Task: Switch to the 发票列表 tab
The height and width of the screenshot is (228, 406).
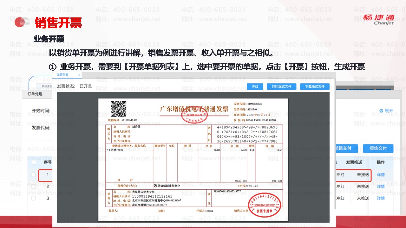Action: click(62, 75)
